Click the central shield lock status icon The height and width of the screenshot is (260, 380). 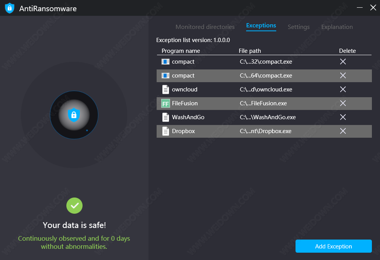pyautogui.click(x=74, y=115)
